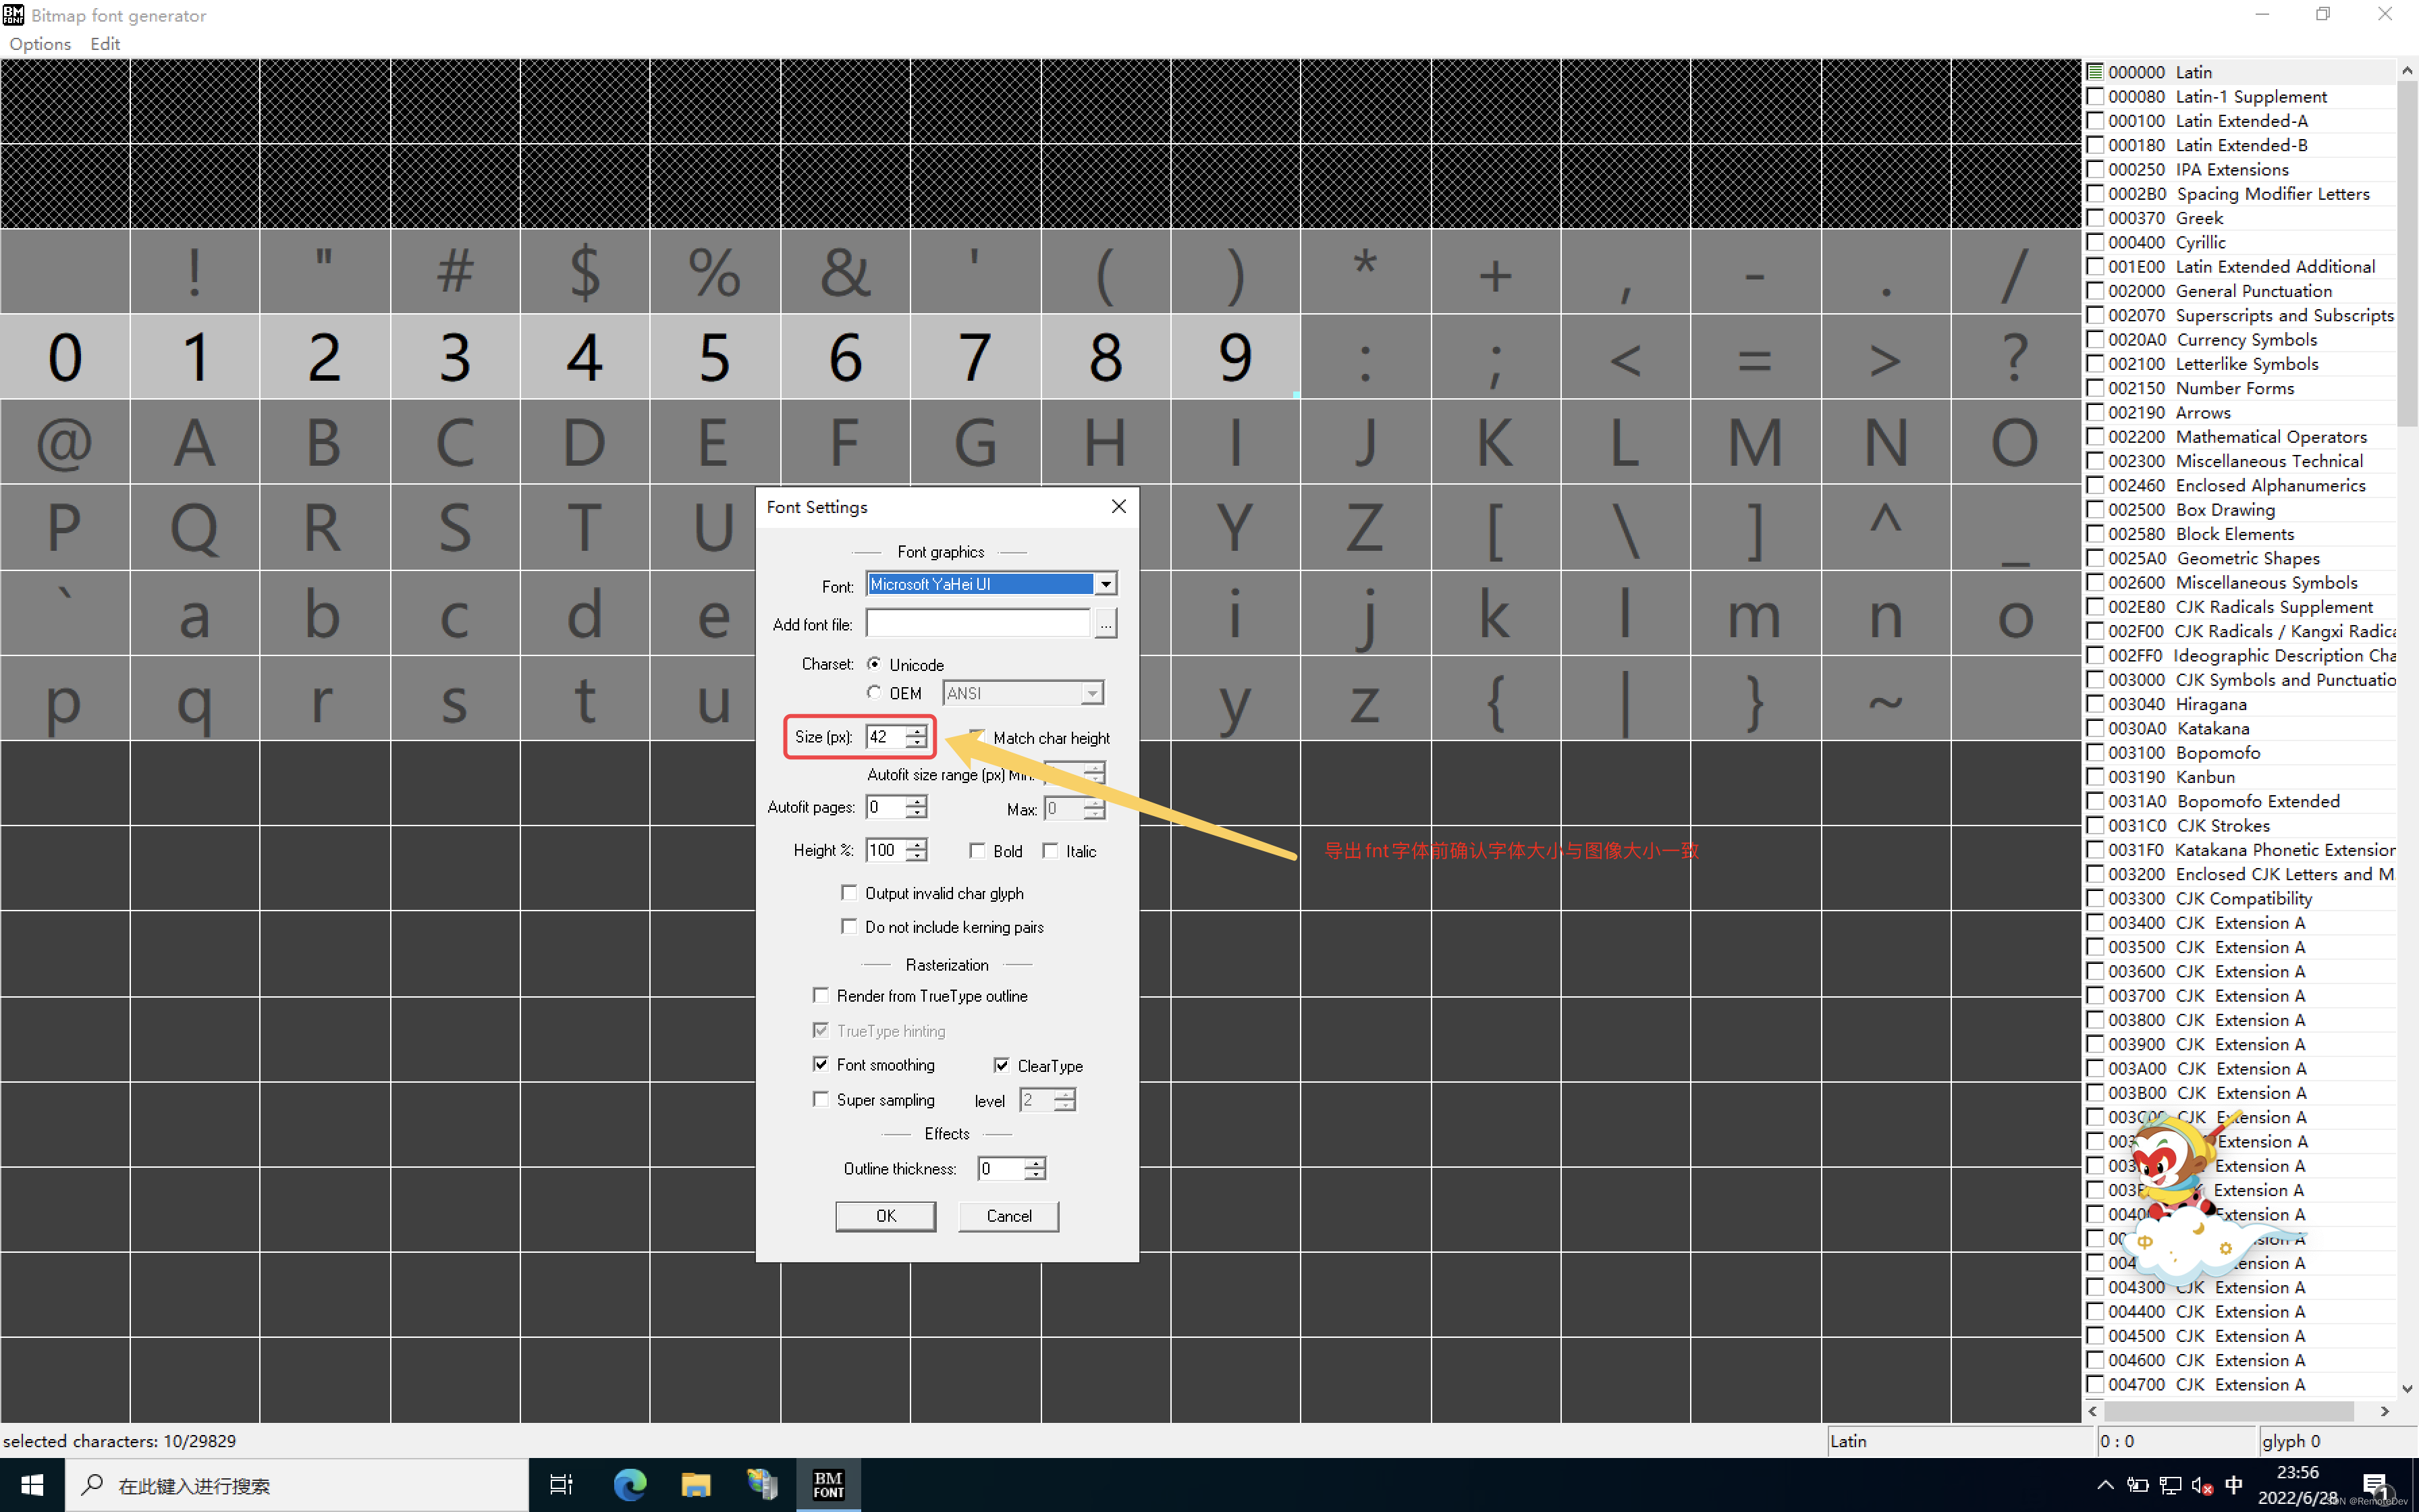Select the OEM charset radio button
The image size is (2419, 1512).
875,692
